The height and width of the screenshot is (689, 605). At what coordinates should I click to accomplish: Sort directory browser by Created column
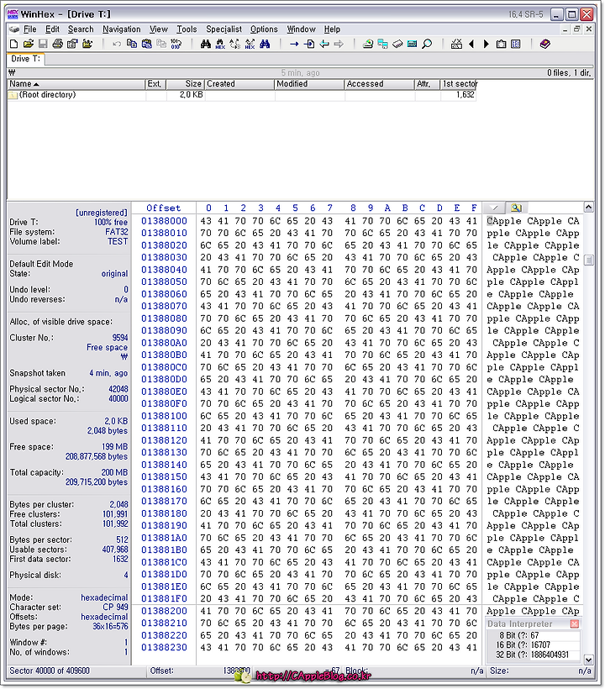[x=239, y=84]
